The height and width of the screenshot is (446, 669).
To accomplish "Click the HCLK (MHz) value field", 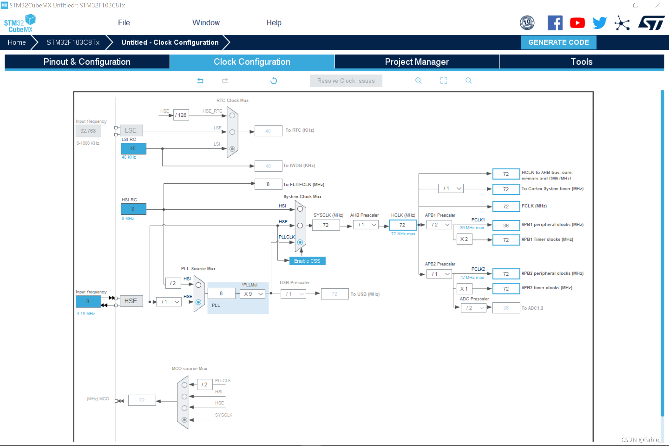I will [x=402, y=225].
